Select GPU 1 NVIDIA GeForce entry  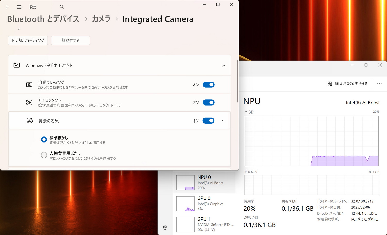(205, 224)
